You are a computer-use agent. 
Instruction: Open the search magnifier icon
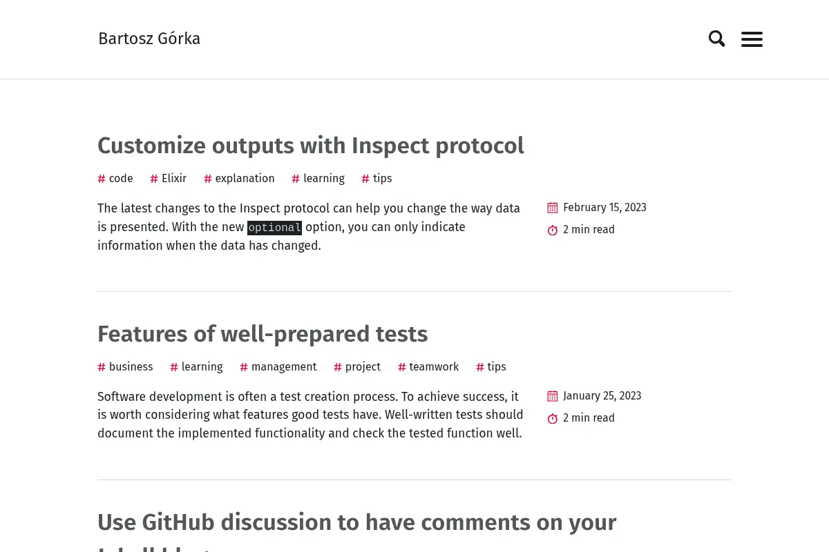[x=716, y=39]
